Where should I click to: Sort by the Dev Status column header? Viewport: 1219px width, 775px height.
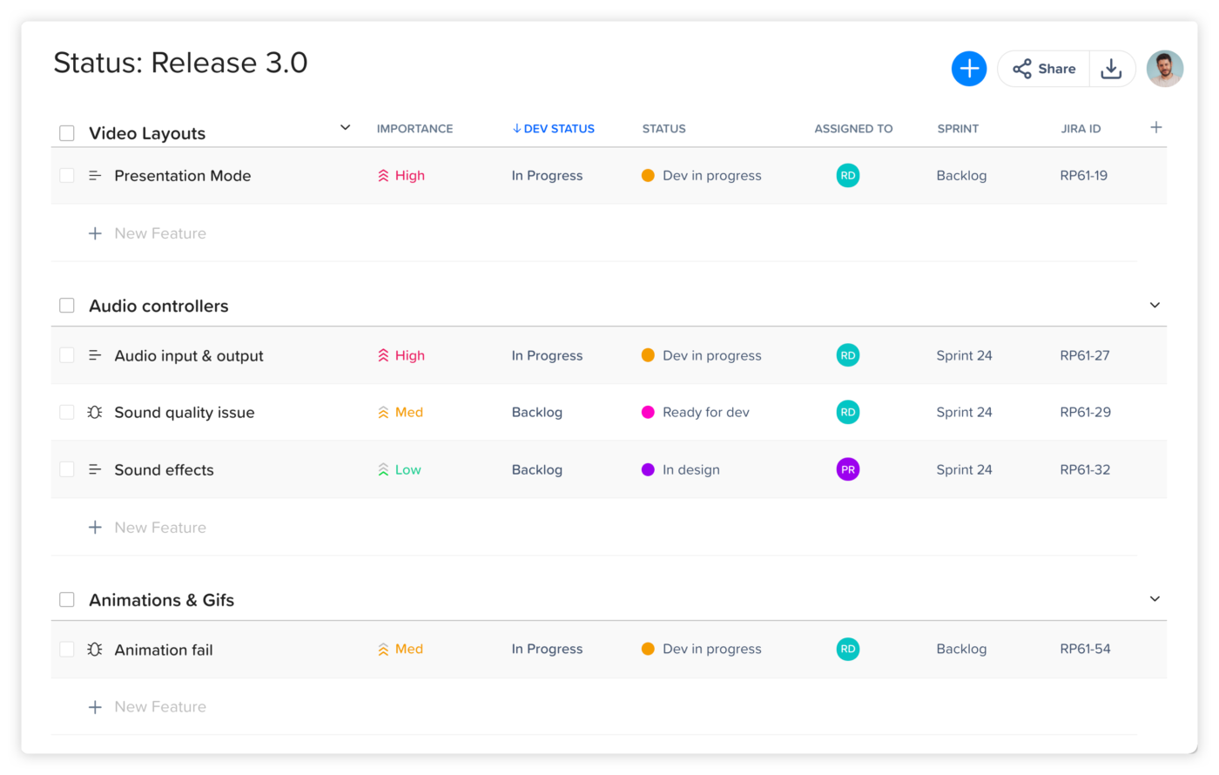click(554, 129)
